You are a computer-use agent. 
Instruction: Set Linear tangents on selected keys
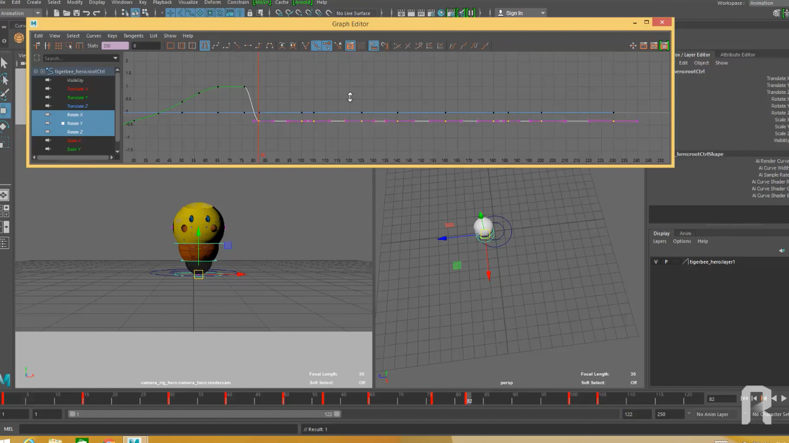point(237,46)
